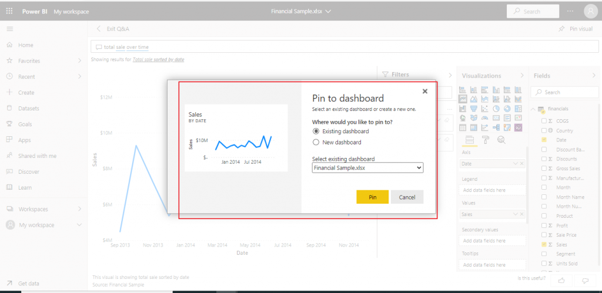Select the funnel chart visualization
The image size is (602, 293).
click(x=474, y=109)
